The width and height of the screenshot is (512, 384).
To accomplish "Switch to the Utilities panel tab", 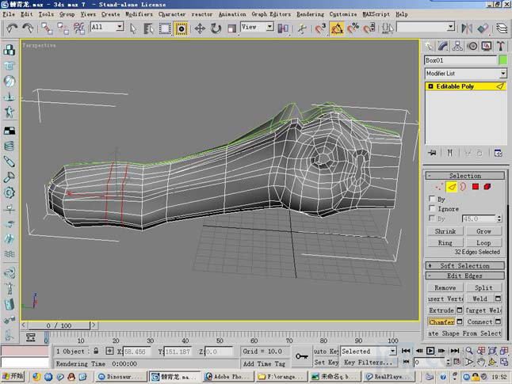I will click(x=501, y=46).
